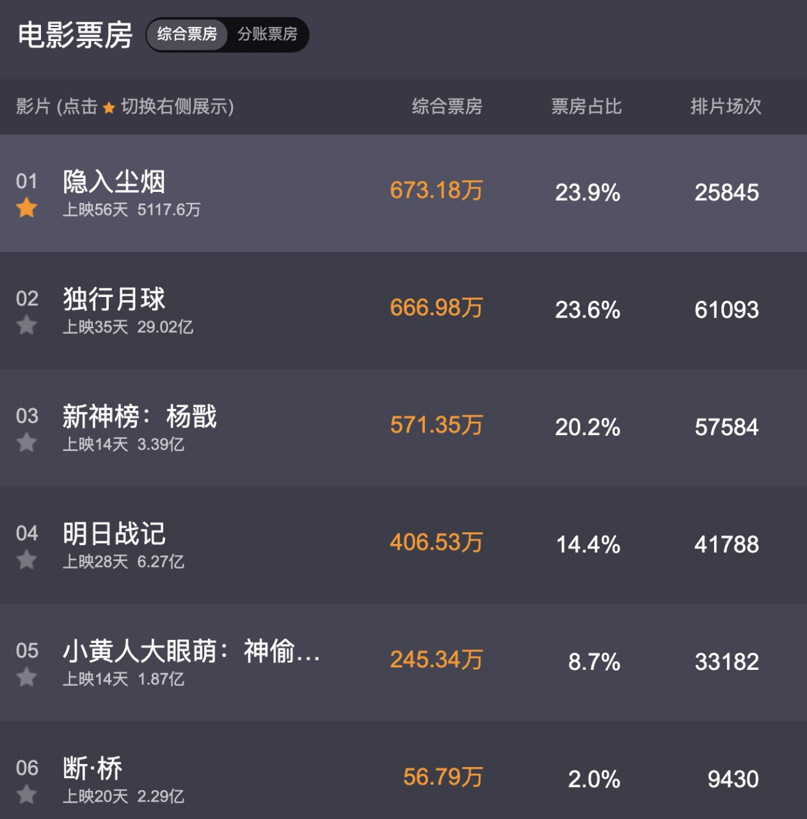The image size is (807, 819).
Task: Toggle the star for 新神榜：杨戬
Action: tap(27, 443)
